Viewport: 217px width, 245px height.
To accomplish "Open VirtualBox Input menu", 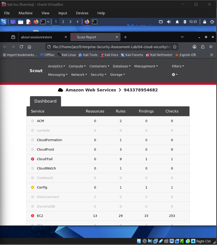I will [x=63, y=13].
